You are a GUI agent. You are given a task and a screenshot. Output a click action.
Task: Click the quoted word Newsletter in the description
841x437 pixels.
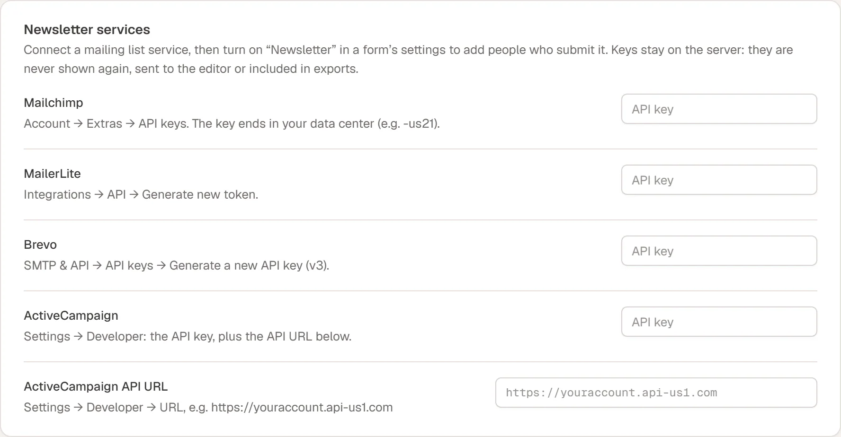click(301, 50)
